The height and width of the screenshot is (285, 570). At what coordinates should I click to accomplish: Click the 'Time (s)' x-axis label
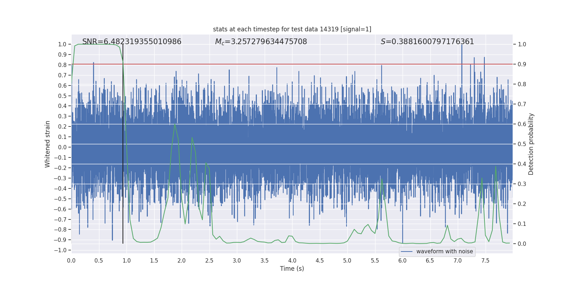pos(292,269)
